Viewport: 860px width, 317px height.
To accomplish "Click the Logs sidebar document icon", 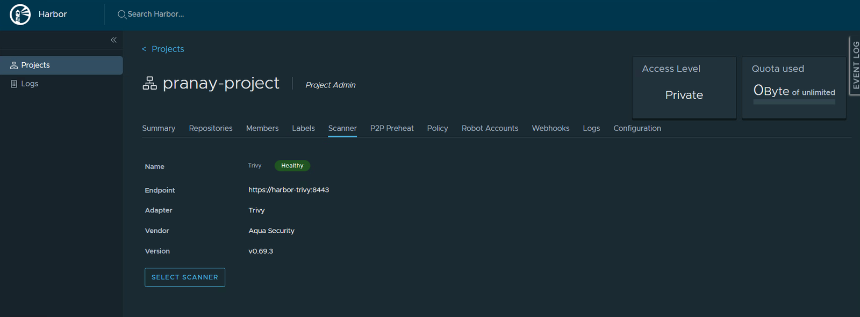I will pyautogui.click(x=14, y=84).
